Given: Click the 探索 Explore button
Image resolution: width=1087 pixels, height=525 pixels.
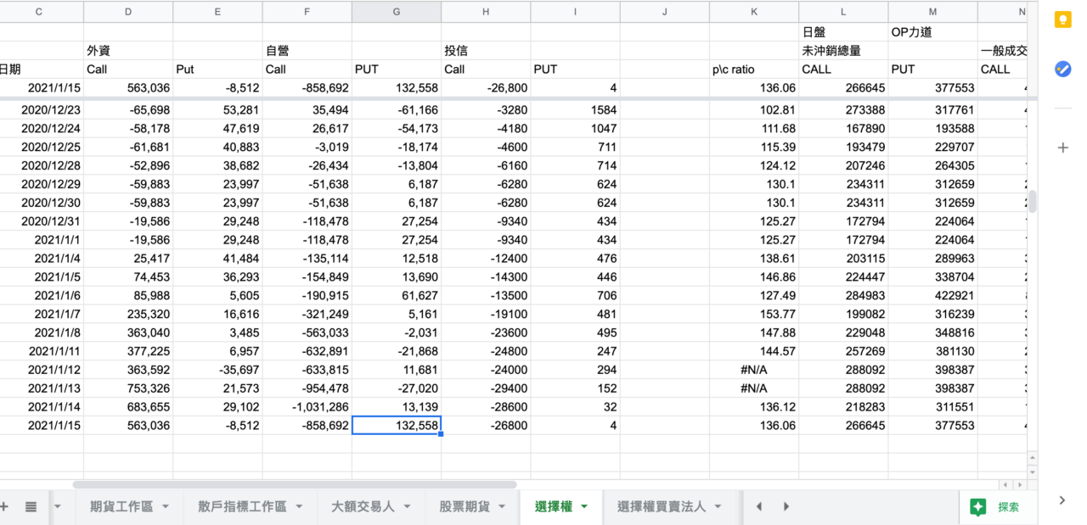Looking at the screenshot, I should [996, 507].
